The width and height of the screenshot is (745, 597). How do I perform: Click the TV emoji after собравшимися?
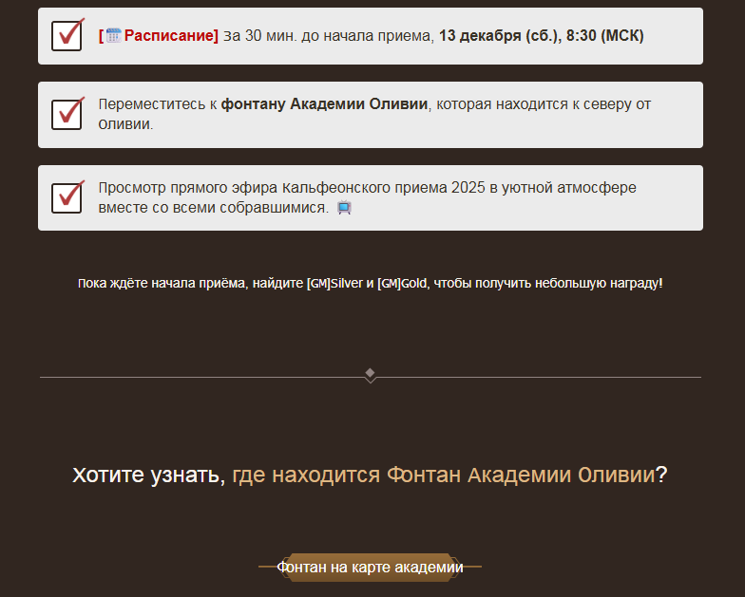[344, 207]
